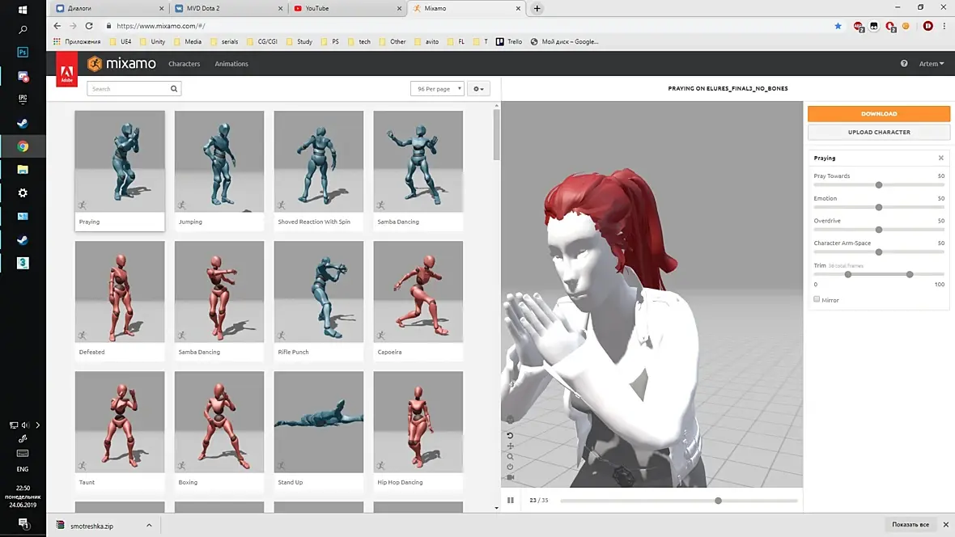Toggle the skeleton view icon in viewport
This screenshot has width=955, height=537.
coord(510,419)
